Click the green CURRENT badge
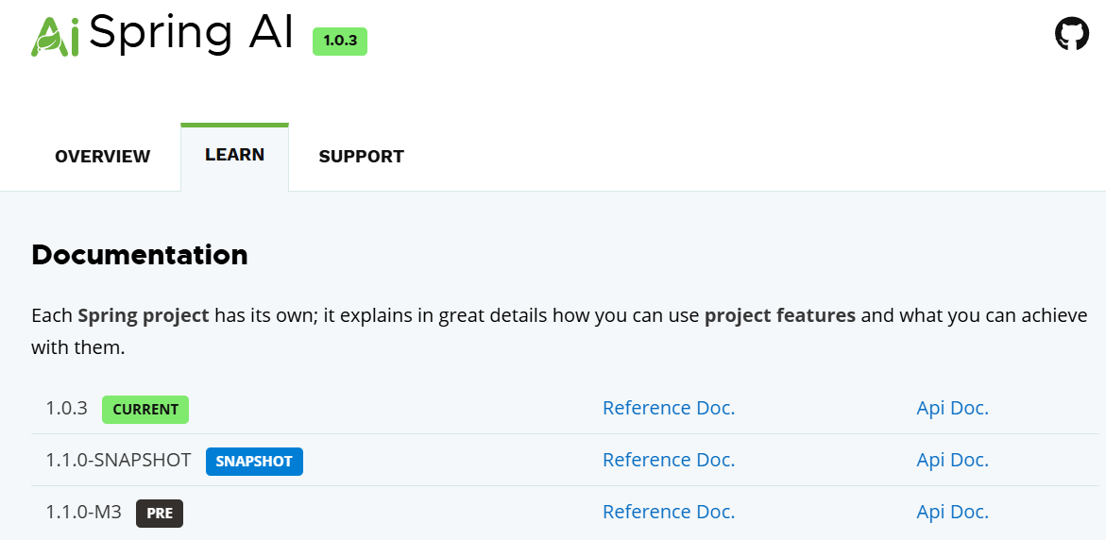Screen dimensions: 1106x540 point(145,410)
